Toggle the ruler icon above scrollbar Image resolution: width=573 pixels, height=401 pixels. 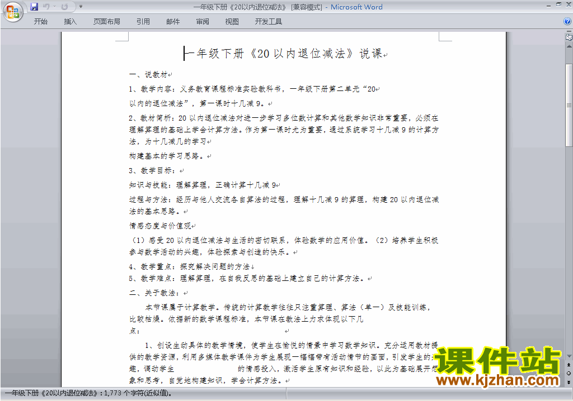pyautogui.click(x=569, y=37)
